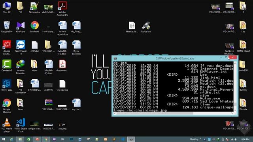
Task: Open volume control in system tray
Action: click(x=236, y=139)
